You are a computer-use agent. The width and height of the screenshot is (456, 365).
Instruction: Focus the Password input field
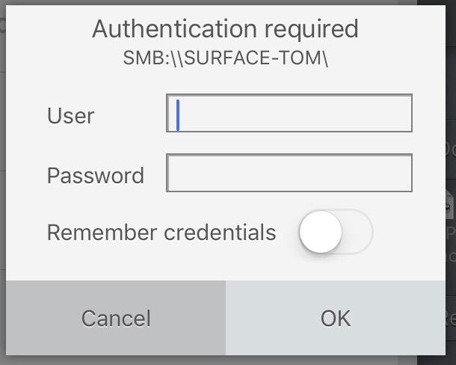pyautogui.click(x=289, y=173)
